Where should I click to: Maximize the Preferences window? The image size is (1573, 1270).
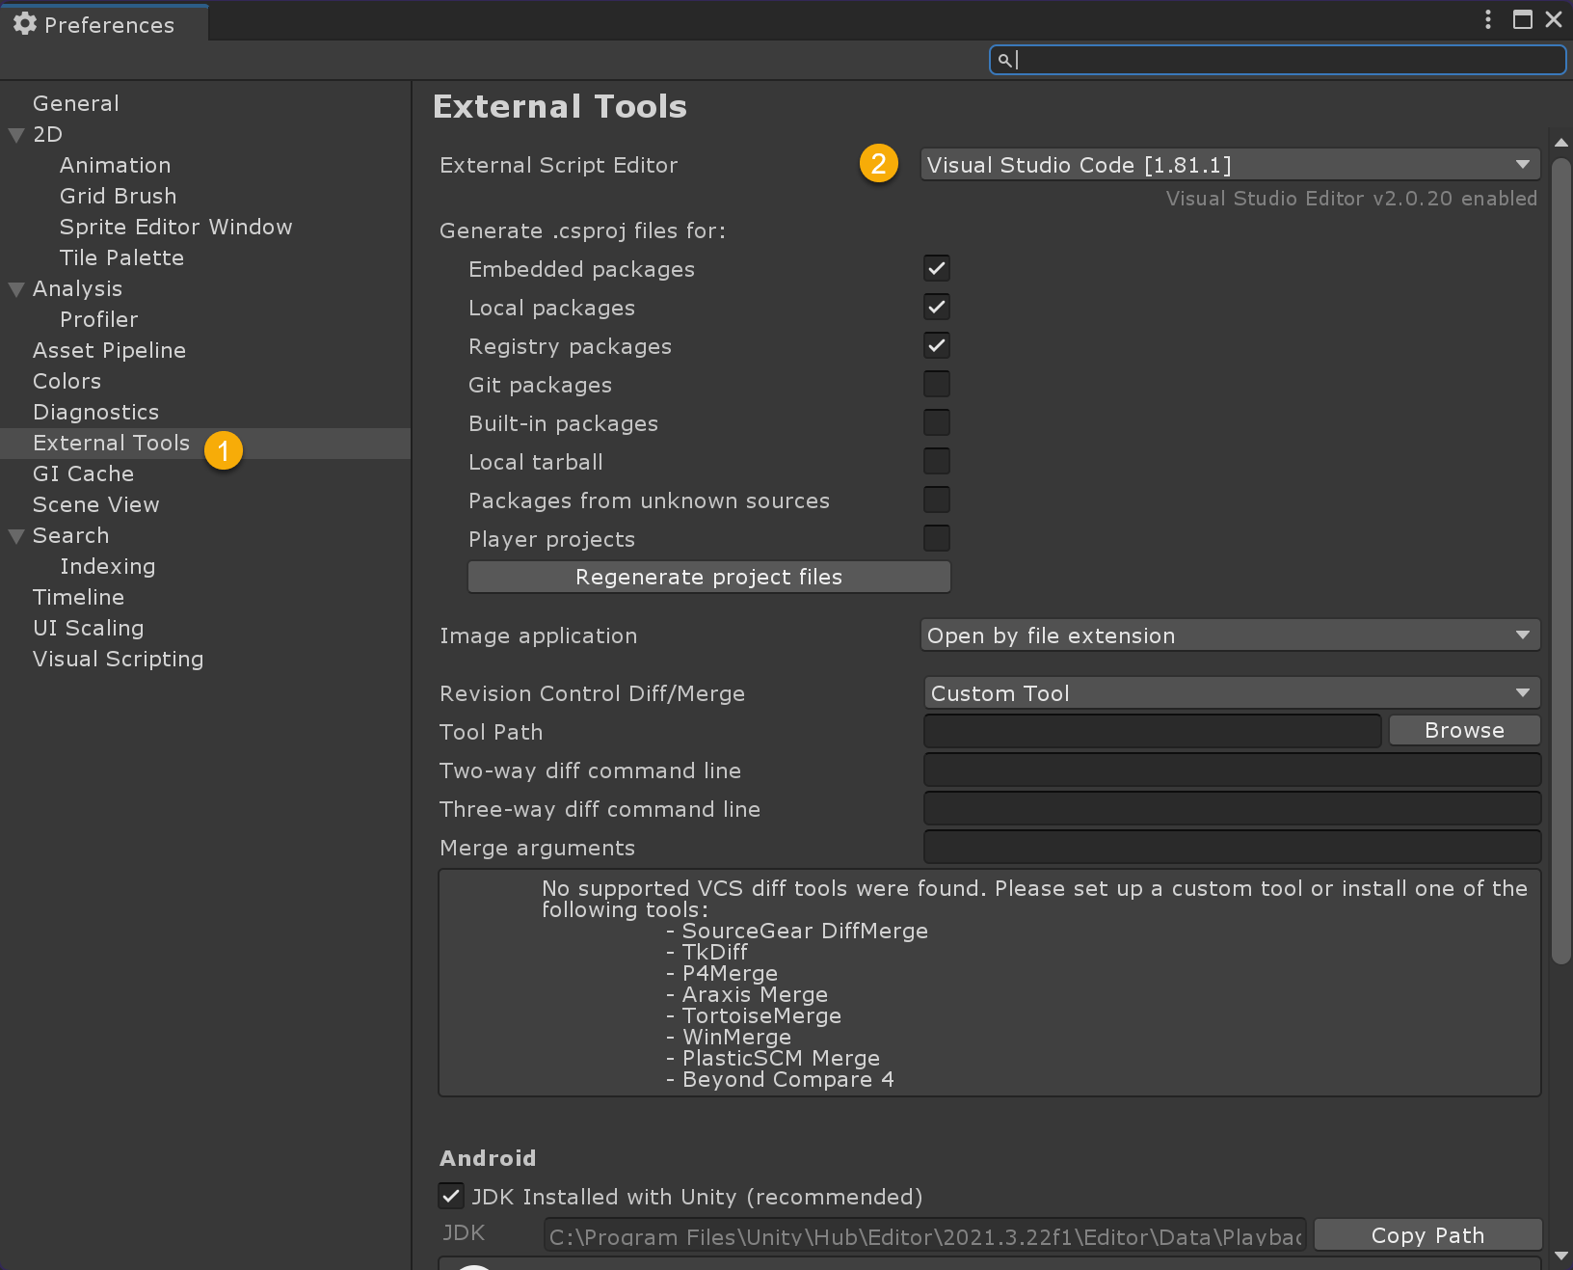pyautogui.click(x=1523, y=19)
